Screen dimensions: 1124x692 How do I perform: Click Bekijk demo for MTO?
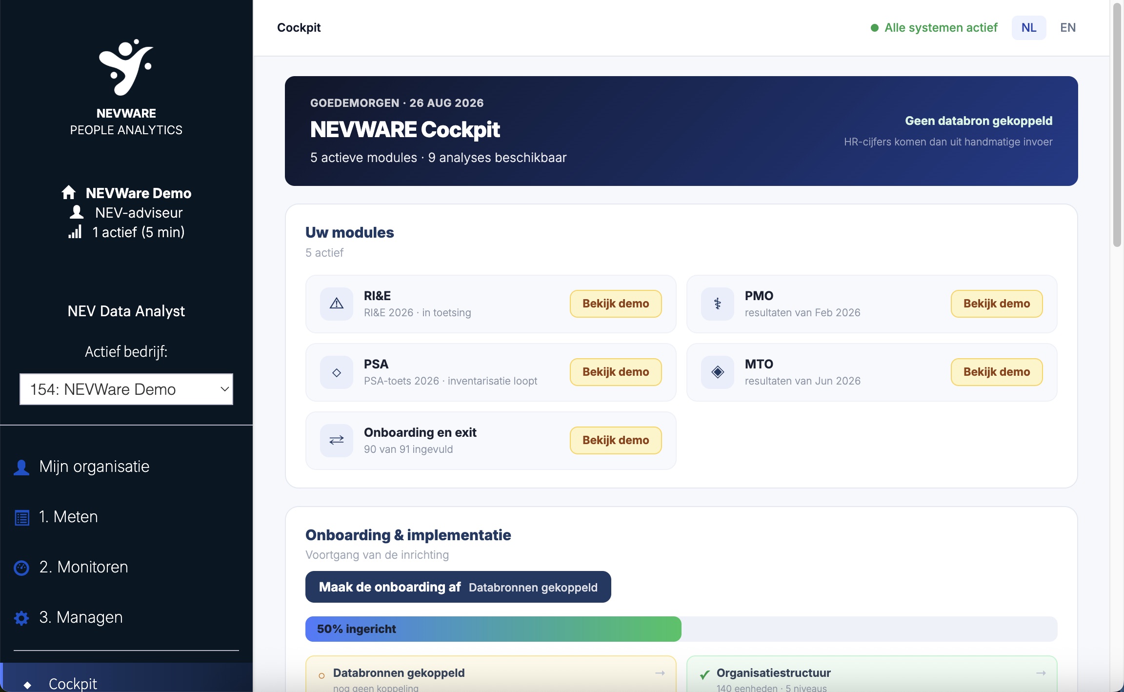coord(997,372)
